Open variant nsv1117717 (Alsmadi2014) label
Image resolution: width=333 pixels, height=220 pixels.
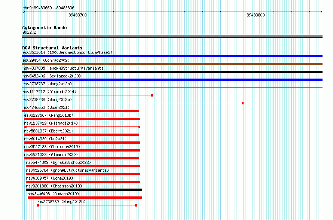coord(49,92)
